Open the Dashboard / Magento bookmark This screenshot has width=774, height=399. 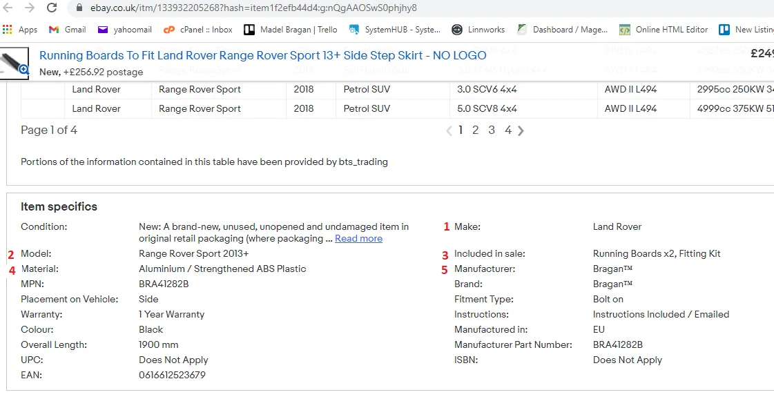pyautogui.click(x=562, y=30)
